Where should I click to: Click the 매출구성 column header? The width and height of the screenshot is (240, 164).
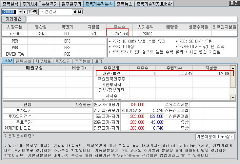pos(34,68)
